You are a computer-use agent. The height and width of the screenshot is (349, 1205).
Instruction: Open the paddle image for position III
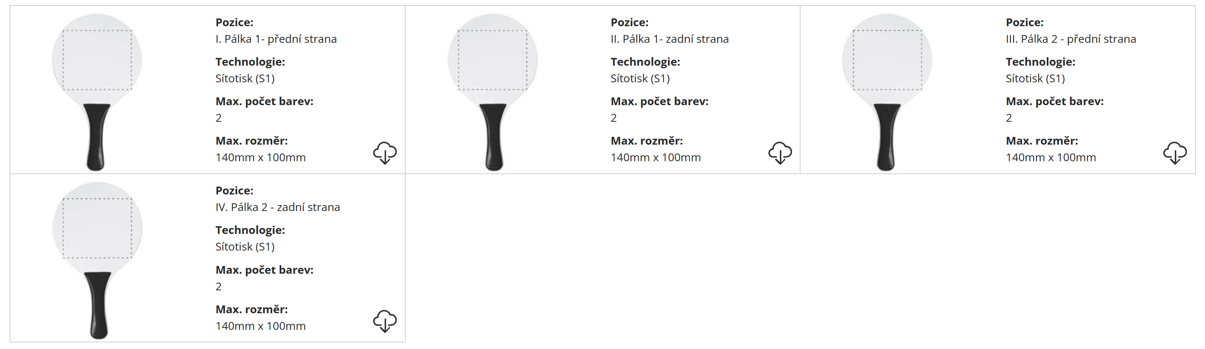click(887, 92)
